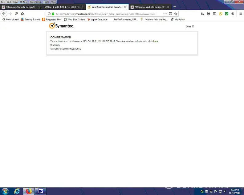Save page to Pocket icon
The height and width of the screenshot is (195, 244).
click(x=170, y=14)
